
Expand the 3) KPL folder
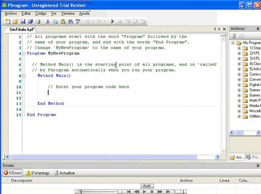[x=239, y=59]
